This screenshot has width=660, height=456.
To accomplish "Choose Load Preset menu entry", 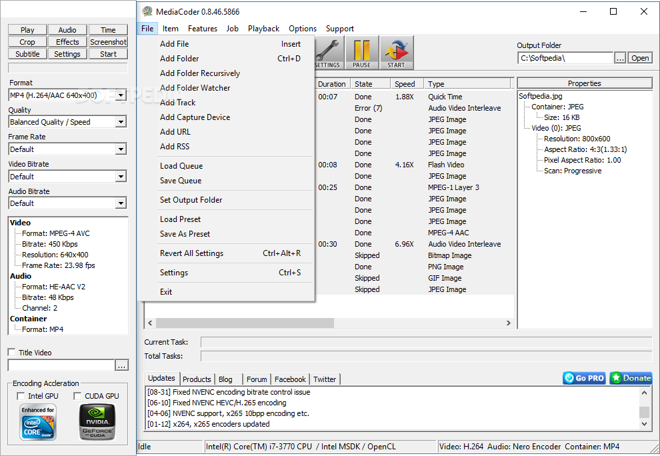I will click(x=227, y=219).
